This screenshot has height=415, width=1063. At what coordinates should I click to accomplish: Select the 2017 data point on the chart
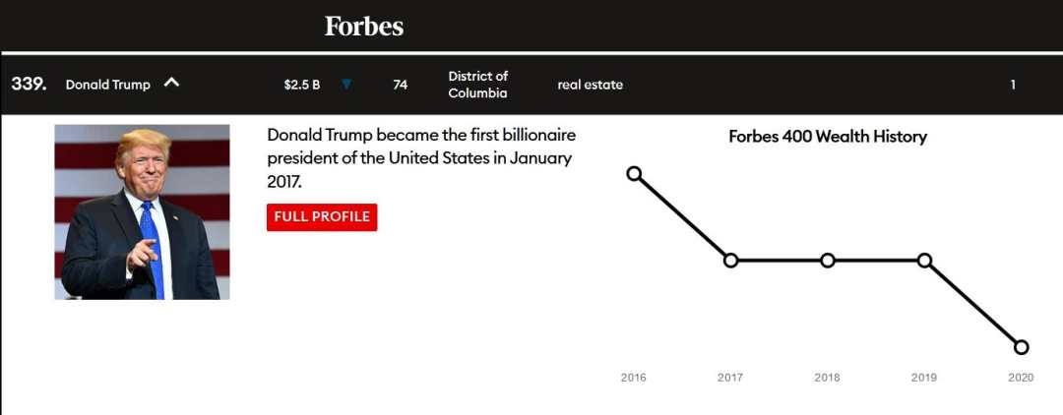730,261
